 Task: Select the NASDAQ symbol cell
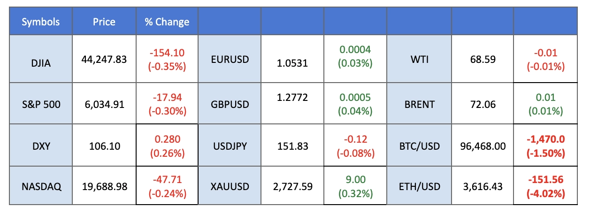pyautogui.click(x=40, y=187)
